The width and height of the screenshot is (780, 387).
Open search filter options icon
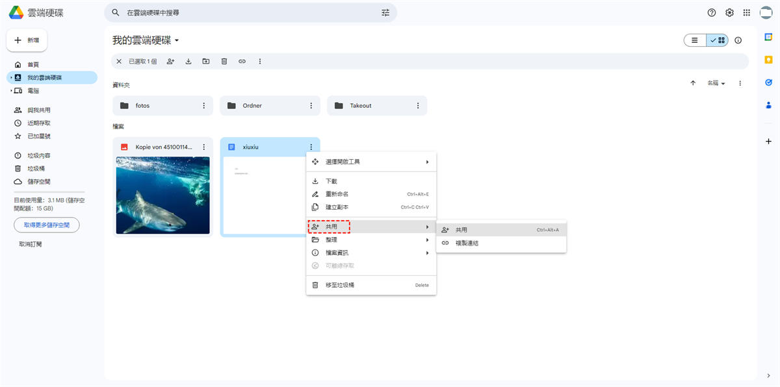pos(385,12)
